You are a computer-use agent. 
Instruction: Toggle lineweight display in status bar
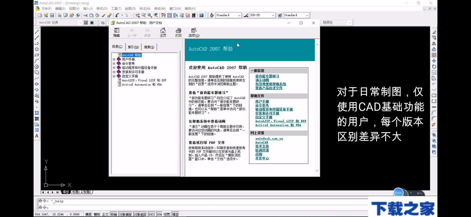(167, 214)
